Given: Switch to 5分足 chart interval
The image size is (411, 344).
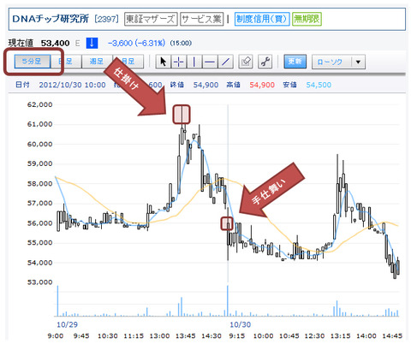Looking at the screenshot, I should click(x=33, y=62).
